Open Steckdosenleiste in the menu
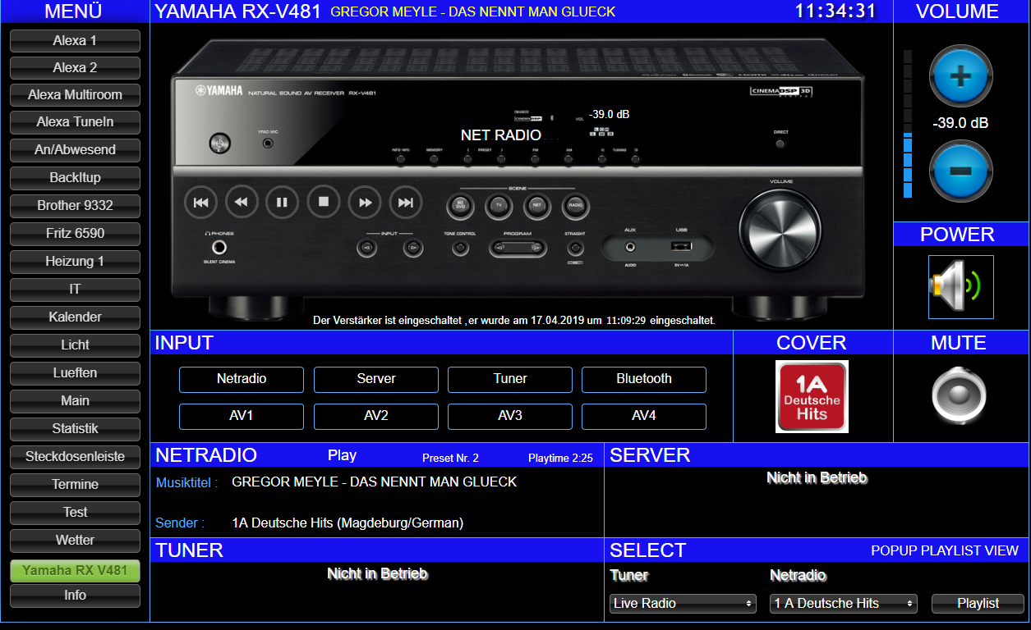The height and width of the screenshot is (630, 1031). (x=75, y=457)
